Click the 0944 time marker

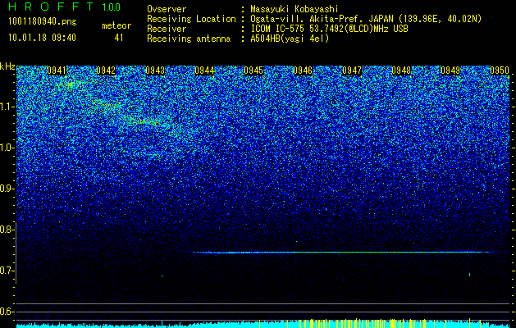click(204, 71)
